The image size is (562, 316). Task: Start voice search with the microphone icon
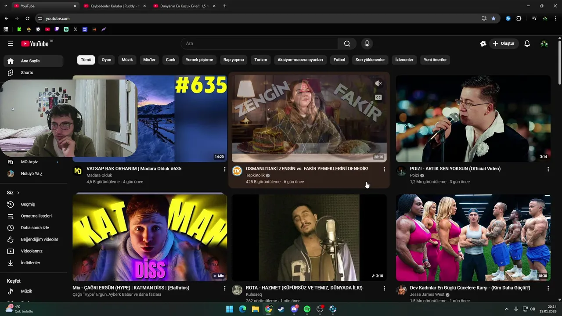pos(367,43)
